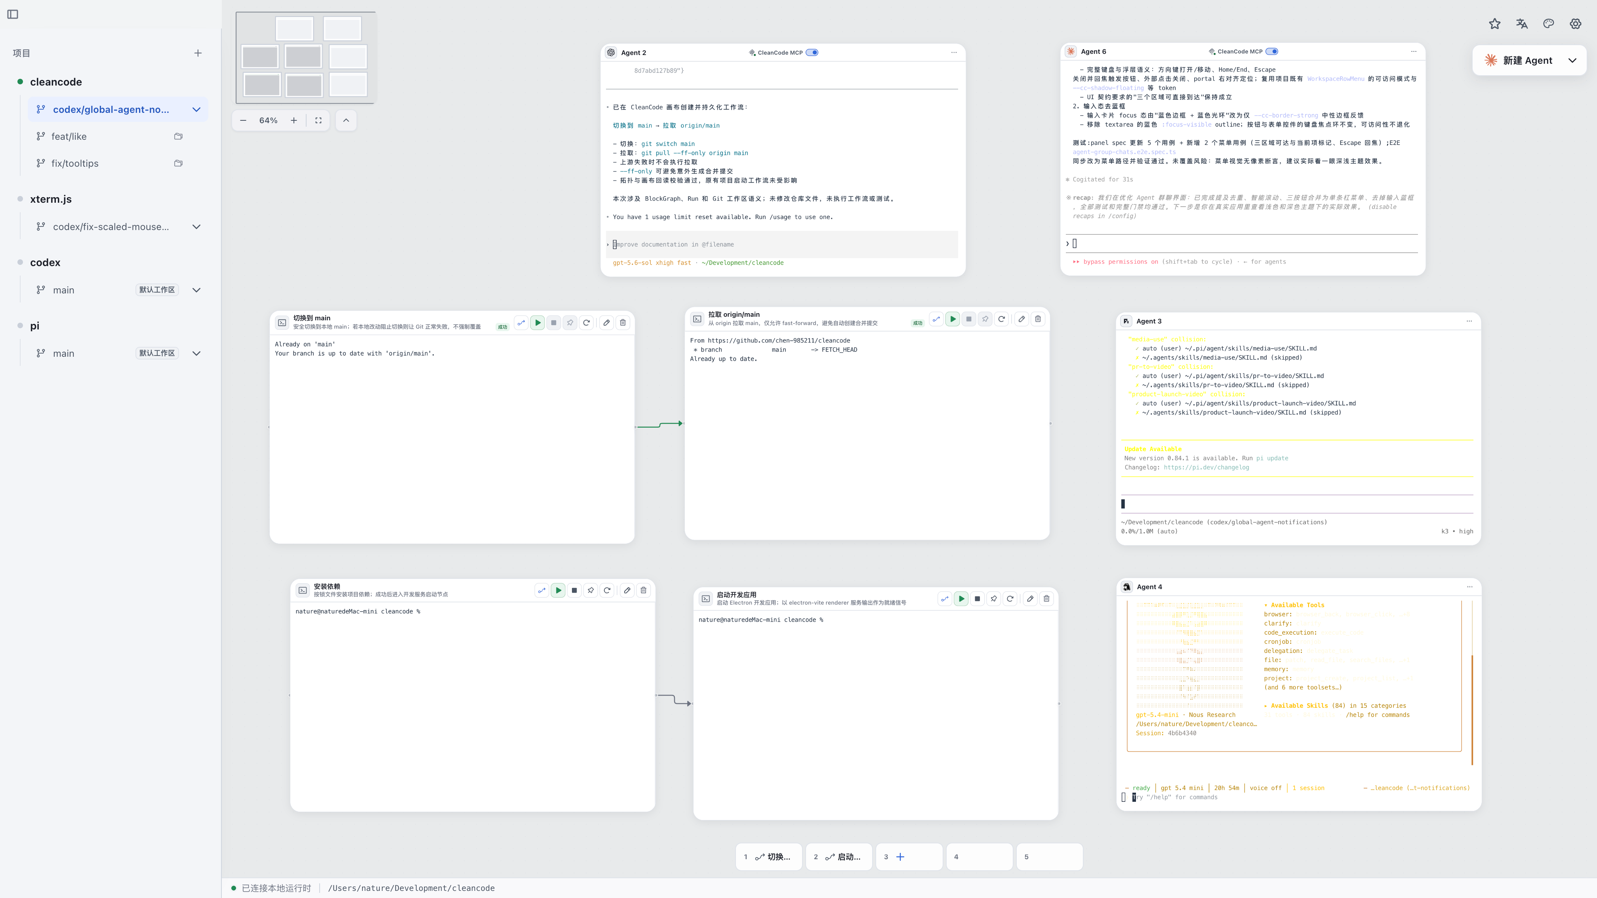The image size is (1597, 898).
Task: Pin the 切换到 main node
Action: (x=570, y=323)
